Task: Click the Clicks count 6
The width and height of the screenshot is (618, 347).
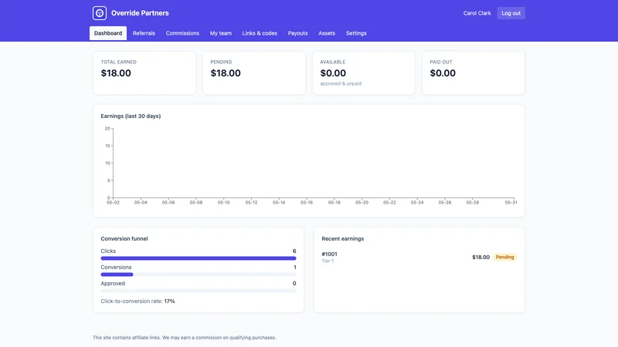Action: point(294,251)
